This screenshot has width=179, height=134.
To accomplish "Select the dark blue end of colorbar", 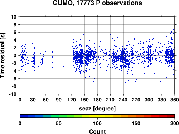I will pos(24,116).
